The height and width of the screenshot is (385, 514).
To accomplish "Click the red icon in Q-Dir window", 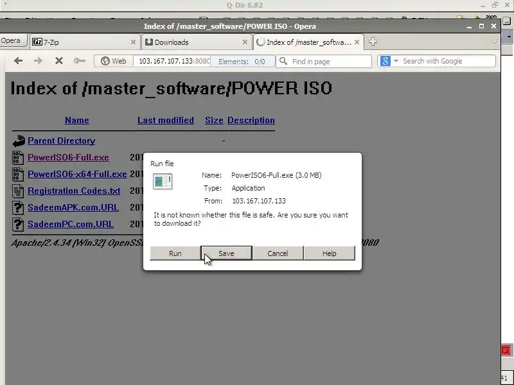I will click(505, 350).
